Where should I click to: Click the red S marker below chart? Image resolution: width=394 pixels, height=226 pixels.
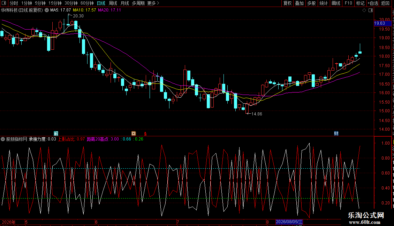[x=145, y=134]
